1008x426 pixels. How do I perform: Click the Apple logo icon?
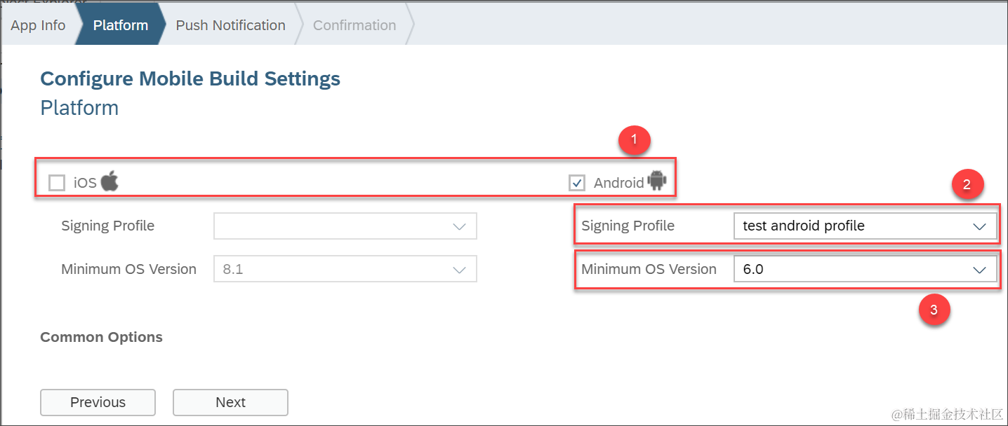click(x=110, y=181)
